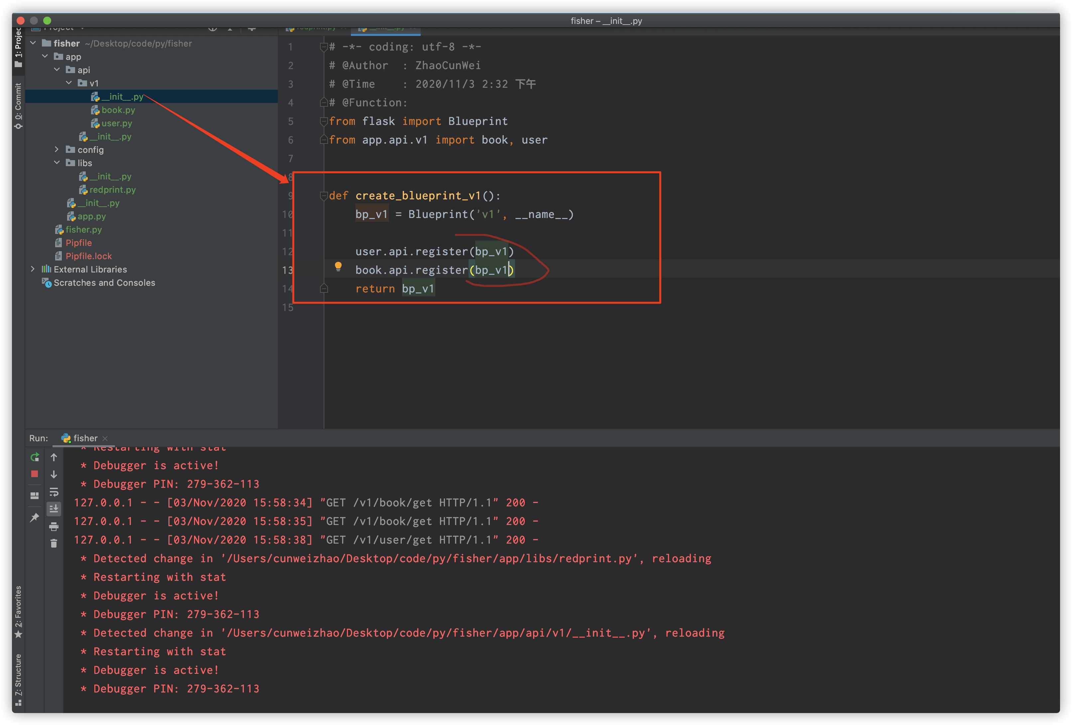Viewport: 1072px width, 725px height.
Task: Open redprint.py from the libs folder
Action: [x=113, y=189]
